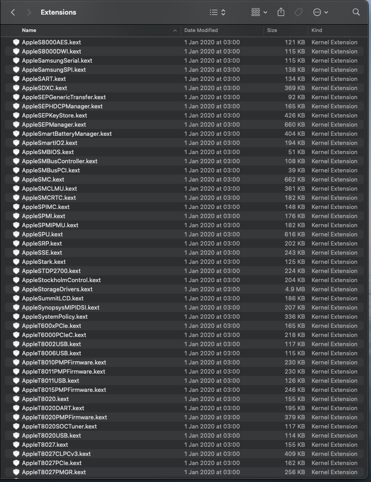
Task: Toggle the sort-direction caret in Name header
Action: (x=175, y=31)
